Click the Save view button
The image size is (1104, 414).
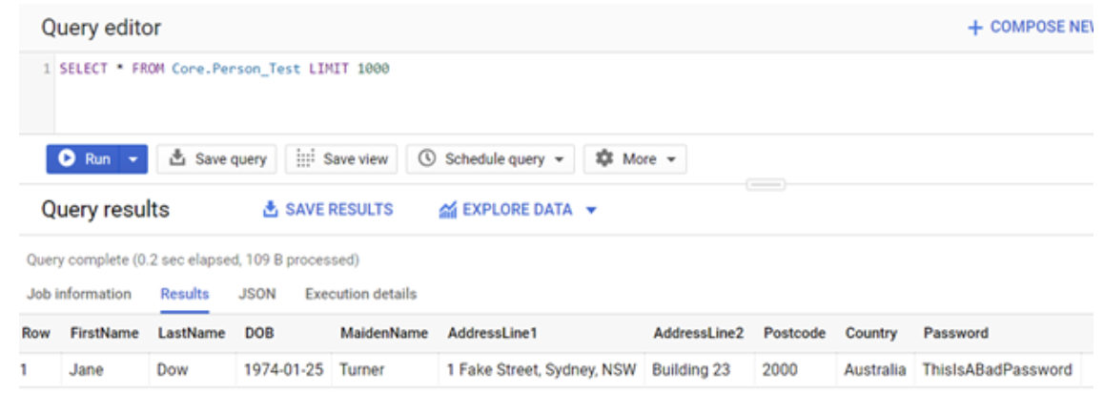(x=341, y=159)
